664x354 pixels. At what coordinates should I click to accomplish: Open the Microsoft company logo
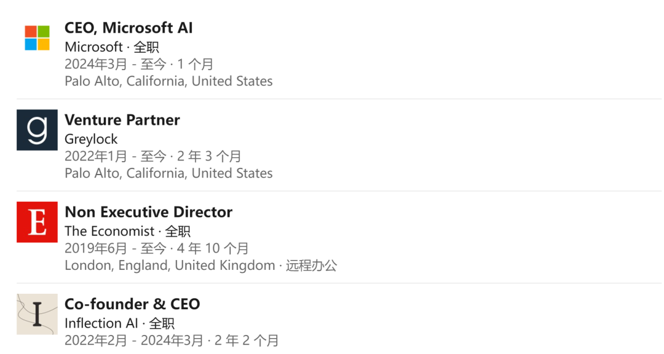pos(38,38)
